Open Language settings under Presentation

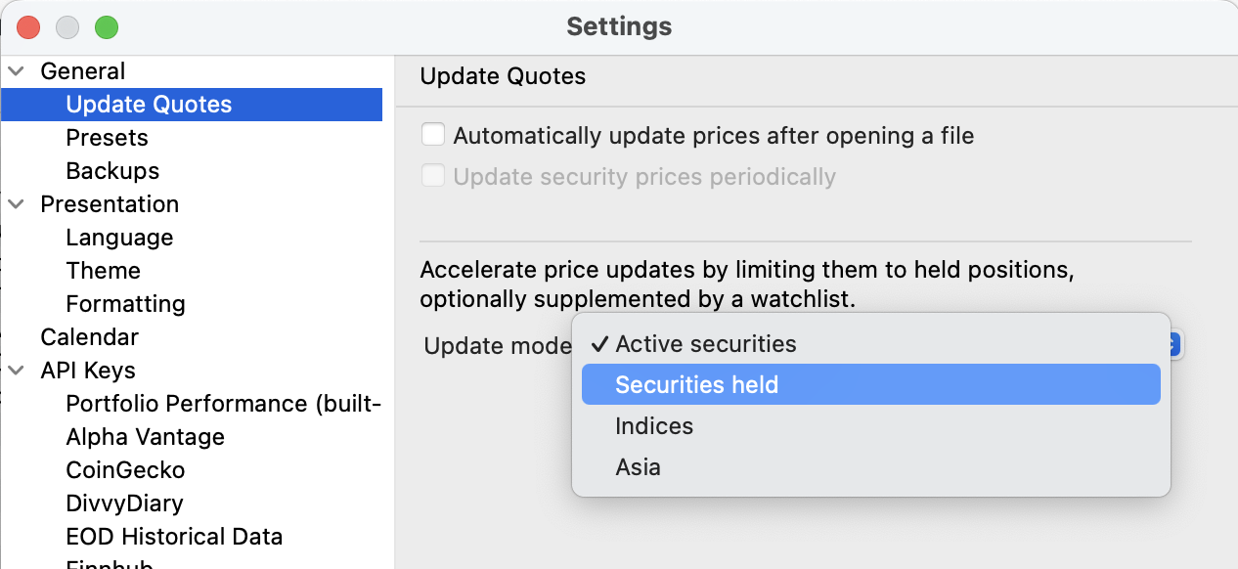click(119, 238)
